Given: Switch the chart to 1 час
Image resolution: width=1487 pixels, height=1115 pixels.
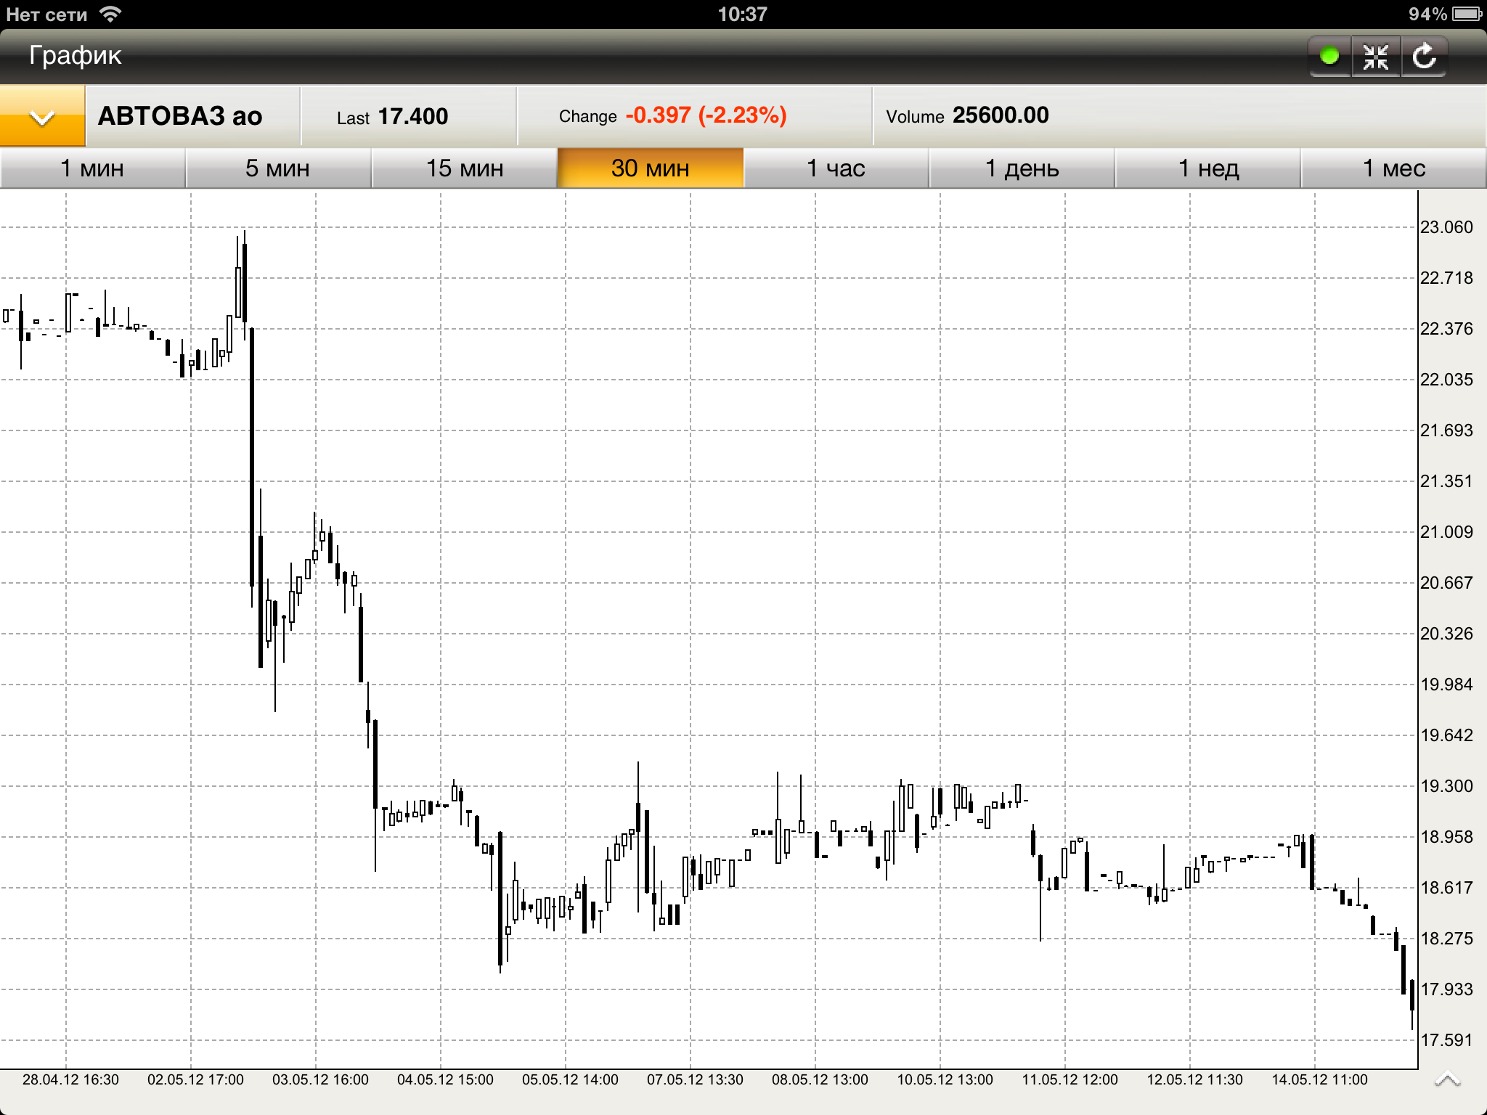Looking at the screenshot, I should pos(836,168).
